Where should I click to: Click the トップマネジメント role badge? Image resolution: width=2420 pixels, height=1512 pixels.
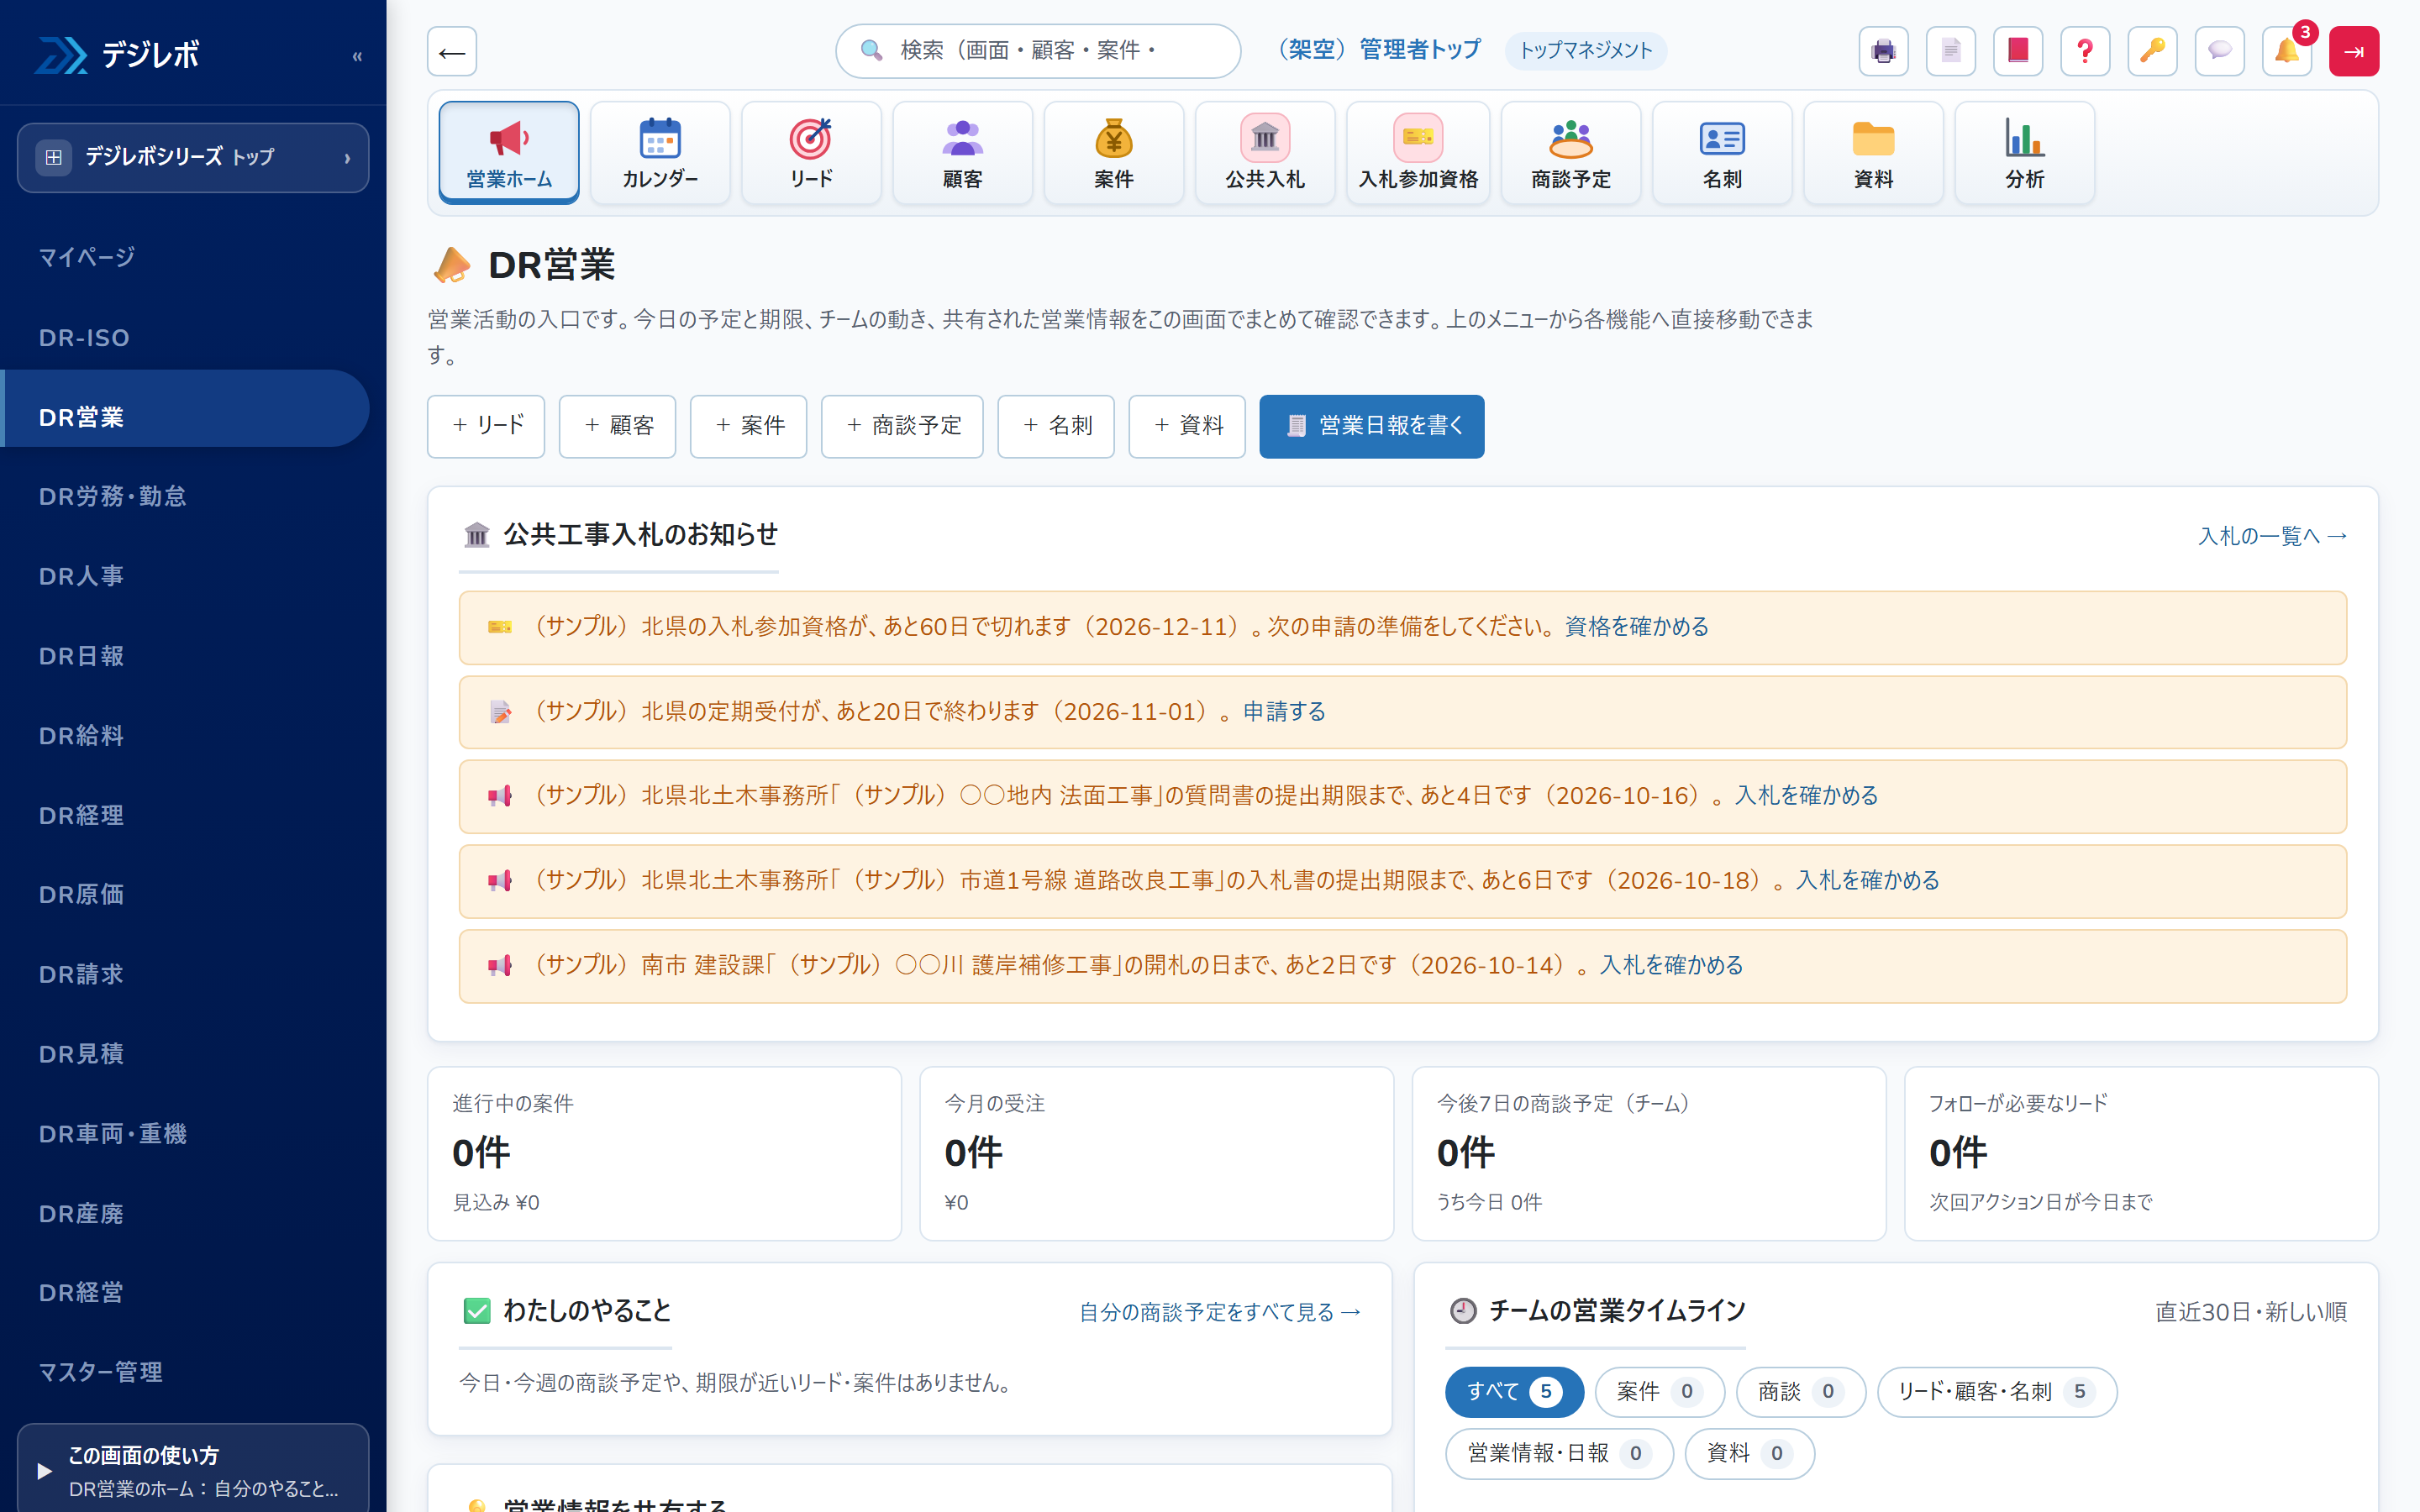pyautogui.click(x=1586, y=51)
